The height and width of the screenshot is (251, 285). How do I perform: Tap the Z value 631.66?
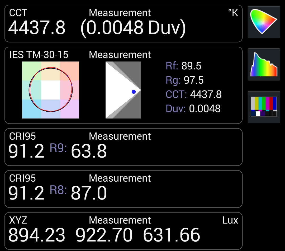coord(172,235)
